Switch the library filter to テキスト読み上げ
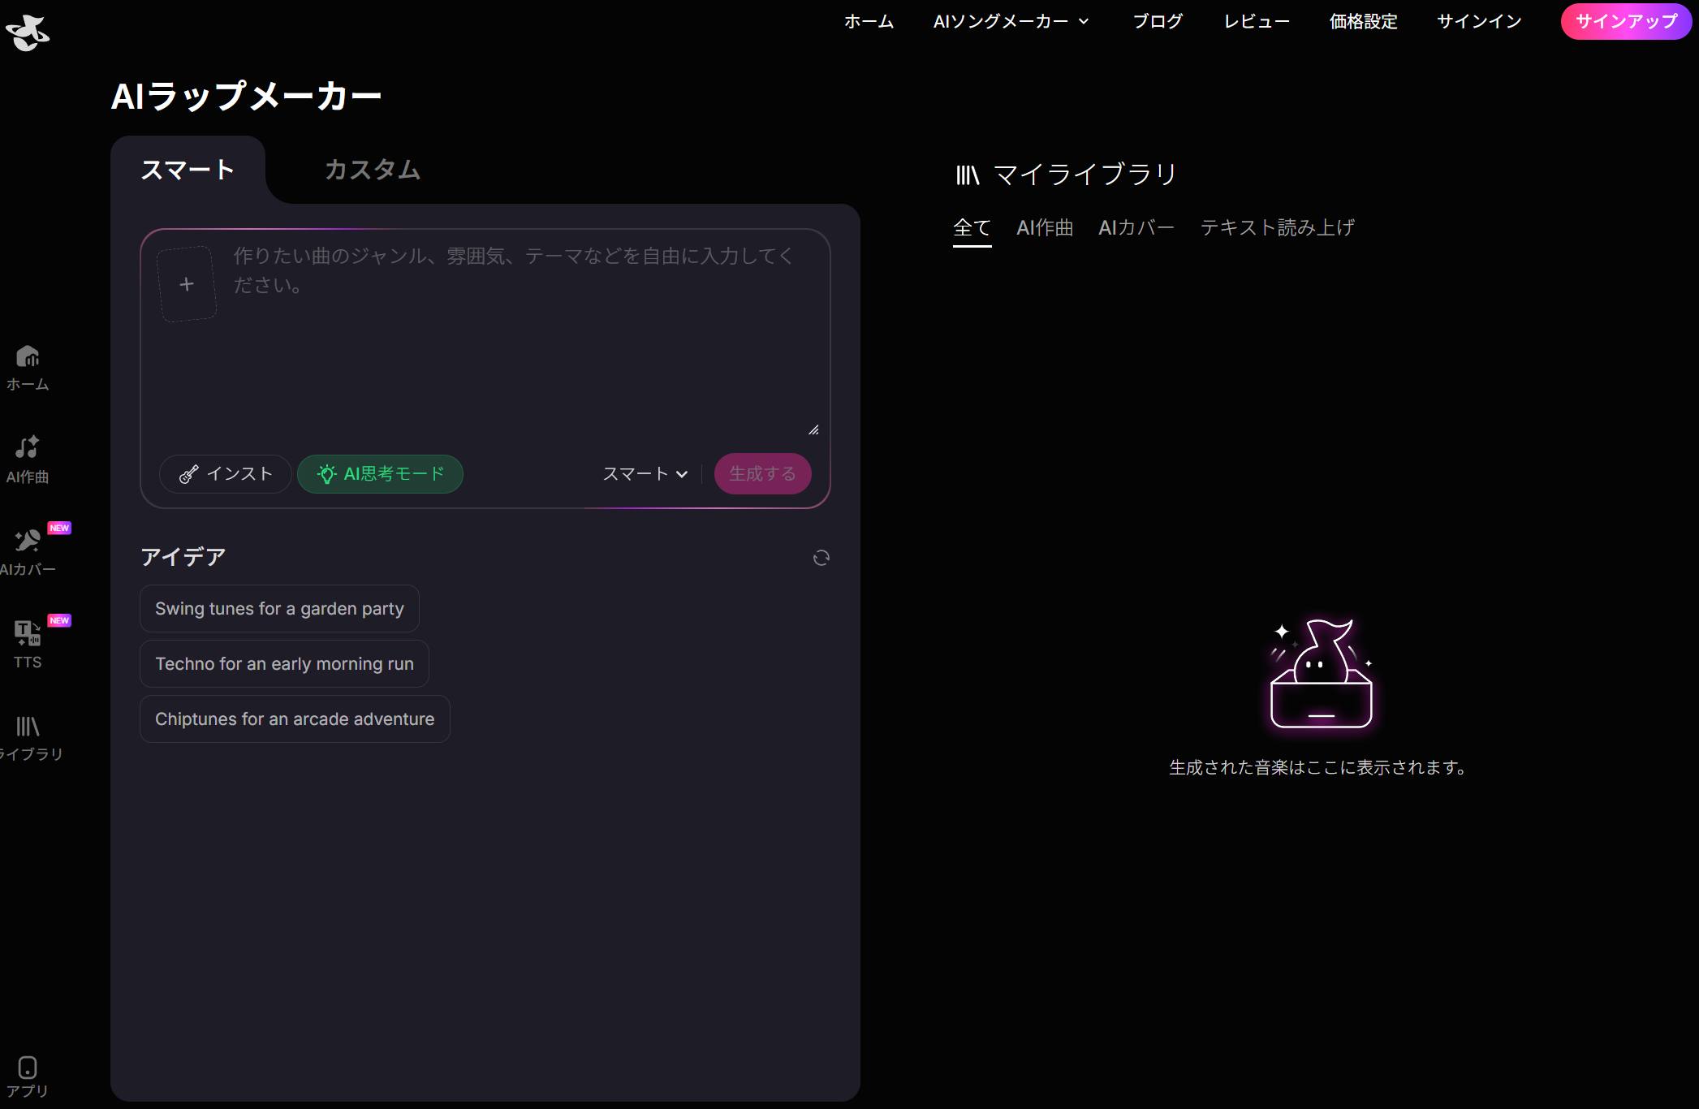Image resolution: width=1699 pixels, height=1109 pixels. (1277, 227)
